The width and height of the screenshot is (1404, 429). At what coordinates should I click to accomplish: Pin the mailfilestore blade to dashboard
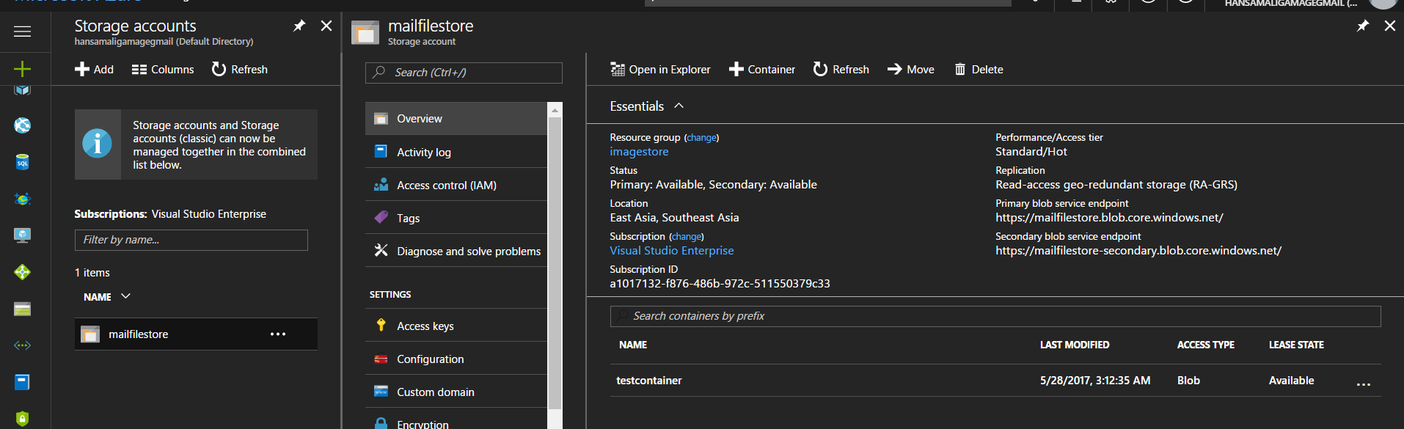(1363, 26)
